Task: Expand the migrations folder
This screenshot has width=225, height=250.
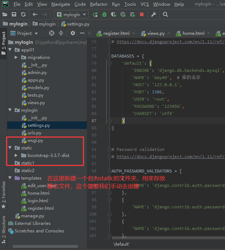Action: (x=16, y=57)
